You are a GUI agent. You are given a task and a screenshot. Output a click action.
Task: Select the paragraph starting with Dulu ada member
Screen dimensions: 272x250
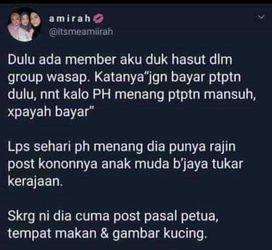point(132,86)
